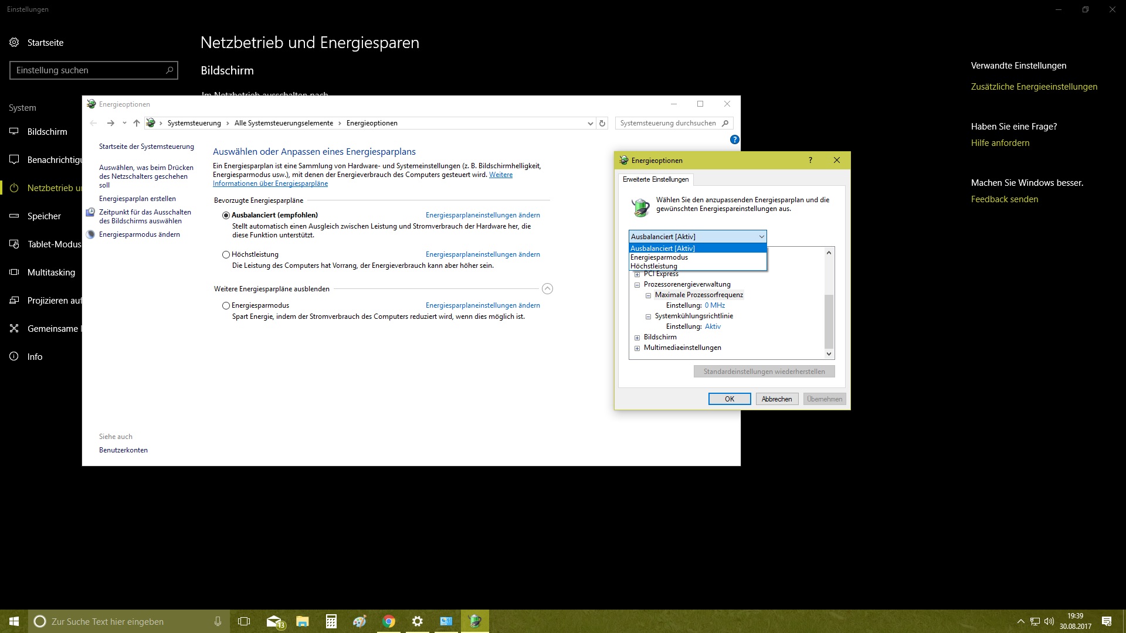Navigate up one level with up arrow

(x=137, y=123)
